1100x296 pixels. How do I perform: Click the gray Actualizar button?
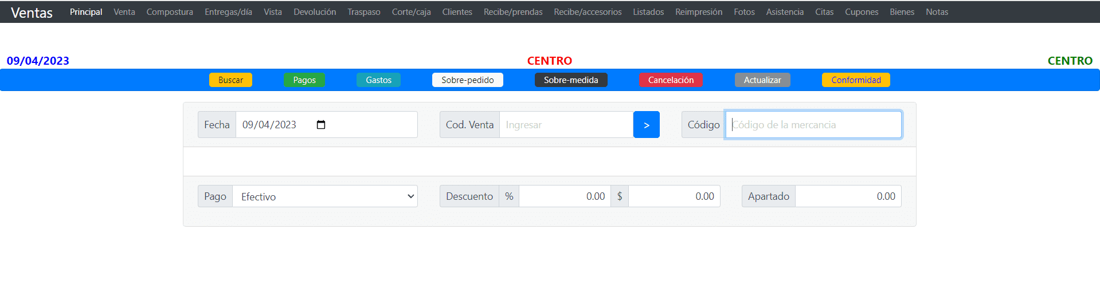pos(762,80)
